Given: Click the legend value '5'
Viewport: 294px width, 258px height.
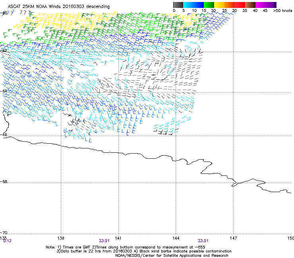Looking at the screenshot, I should click(184, 11).
